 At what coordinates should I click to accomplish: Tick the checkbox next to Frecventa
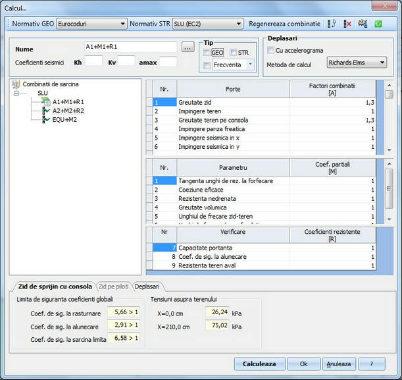[207, 65]
